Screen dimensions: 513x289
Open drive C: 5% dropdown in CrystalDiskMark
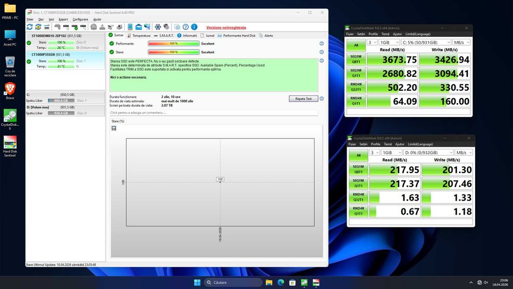coord(426,42)
